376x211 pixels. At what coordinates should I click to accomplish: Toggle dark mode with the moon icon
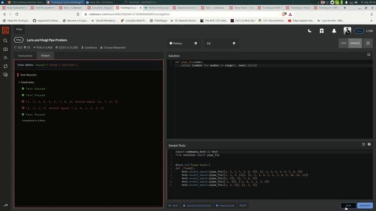(x=310, y=30)
